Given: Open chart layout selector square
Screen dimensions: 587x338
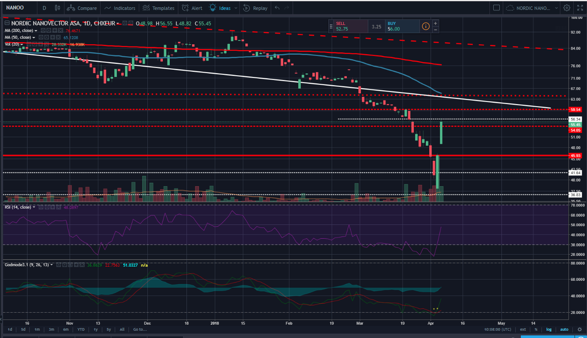Looking at the screenshot, I should click(496, 8).
